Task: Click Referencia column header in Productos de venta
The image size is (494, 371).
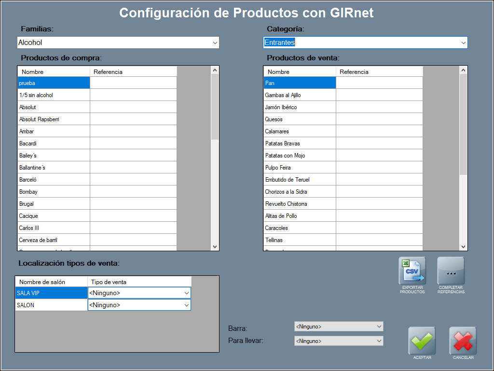Action: pyautogui.click(x=379, y=72)
